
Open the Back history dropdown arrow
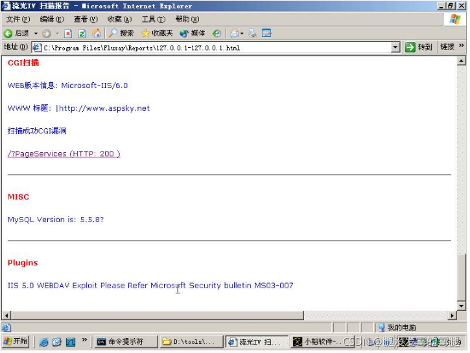click(36, 33)
